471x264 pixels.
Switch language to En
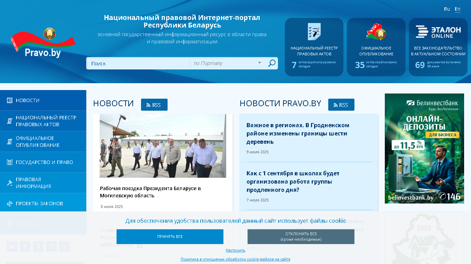[x=458, y=9]
